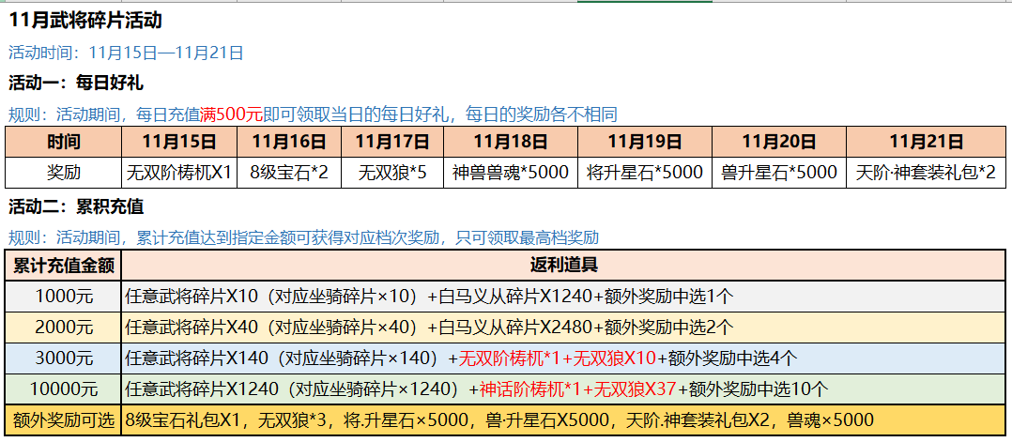Screen dimensions: 1012x442
Task: Click the 活动时间 date range line
Action: pyautogui.click(x=126, y=53)
